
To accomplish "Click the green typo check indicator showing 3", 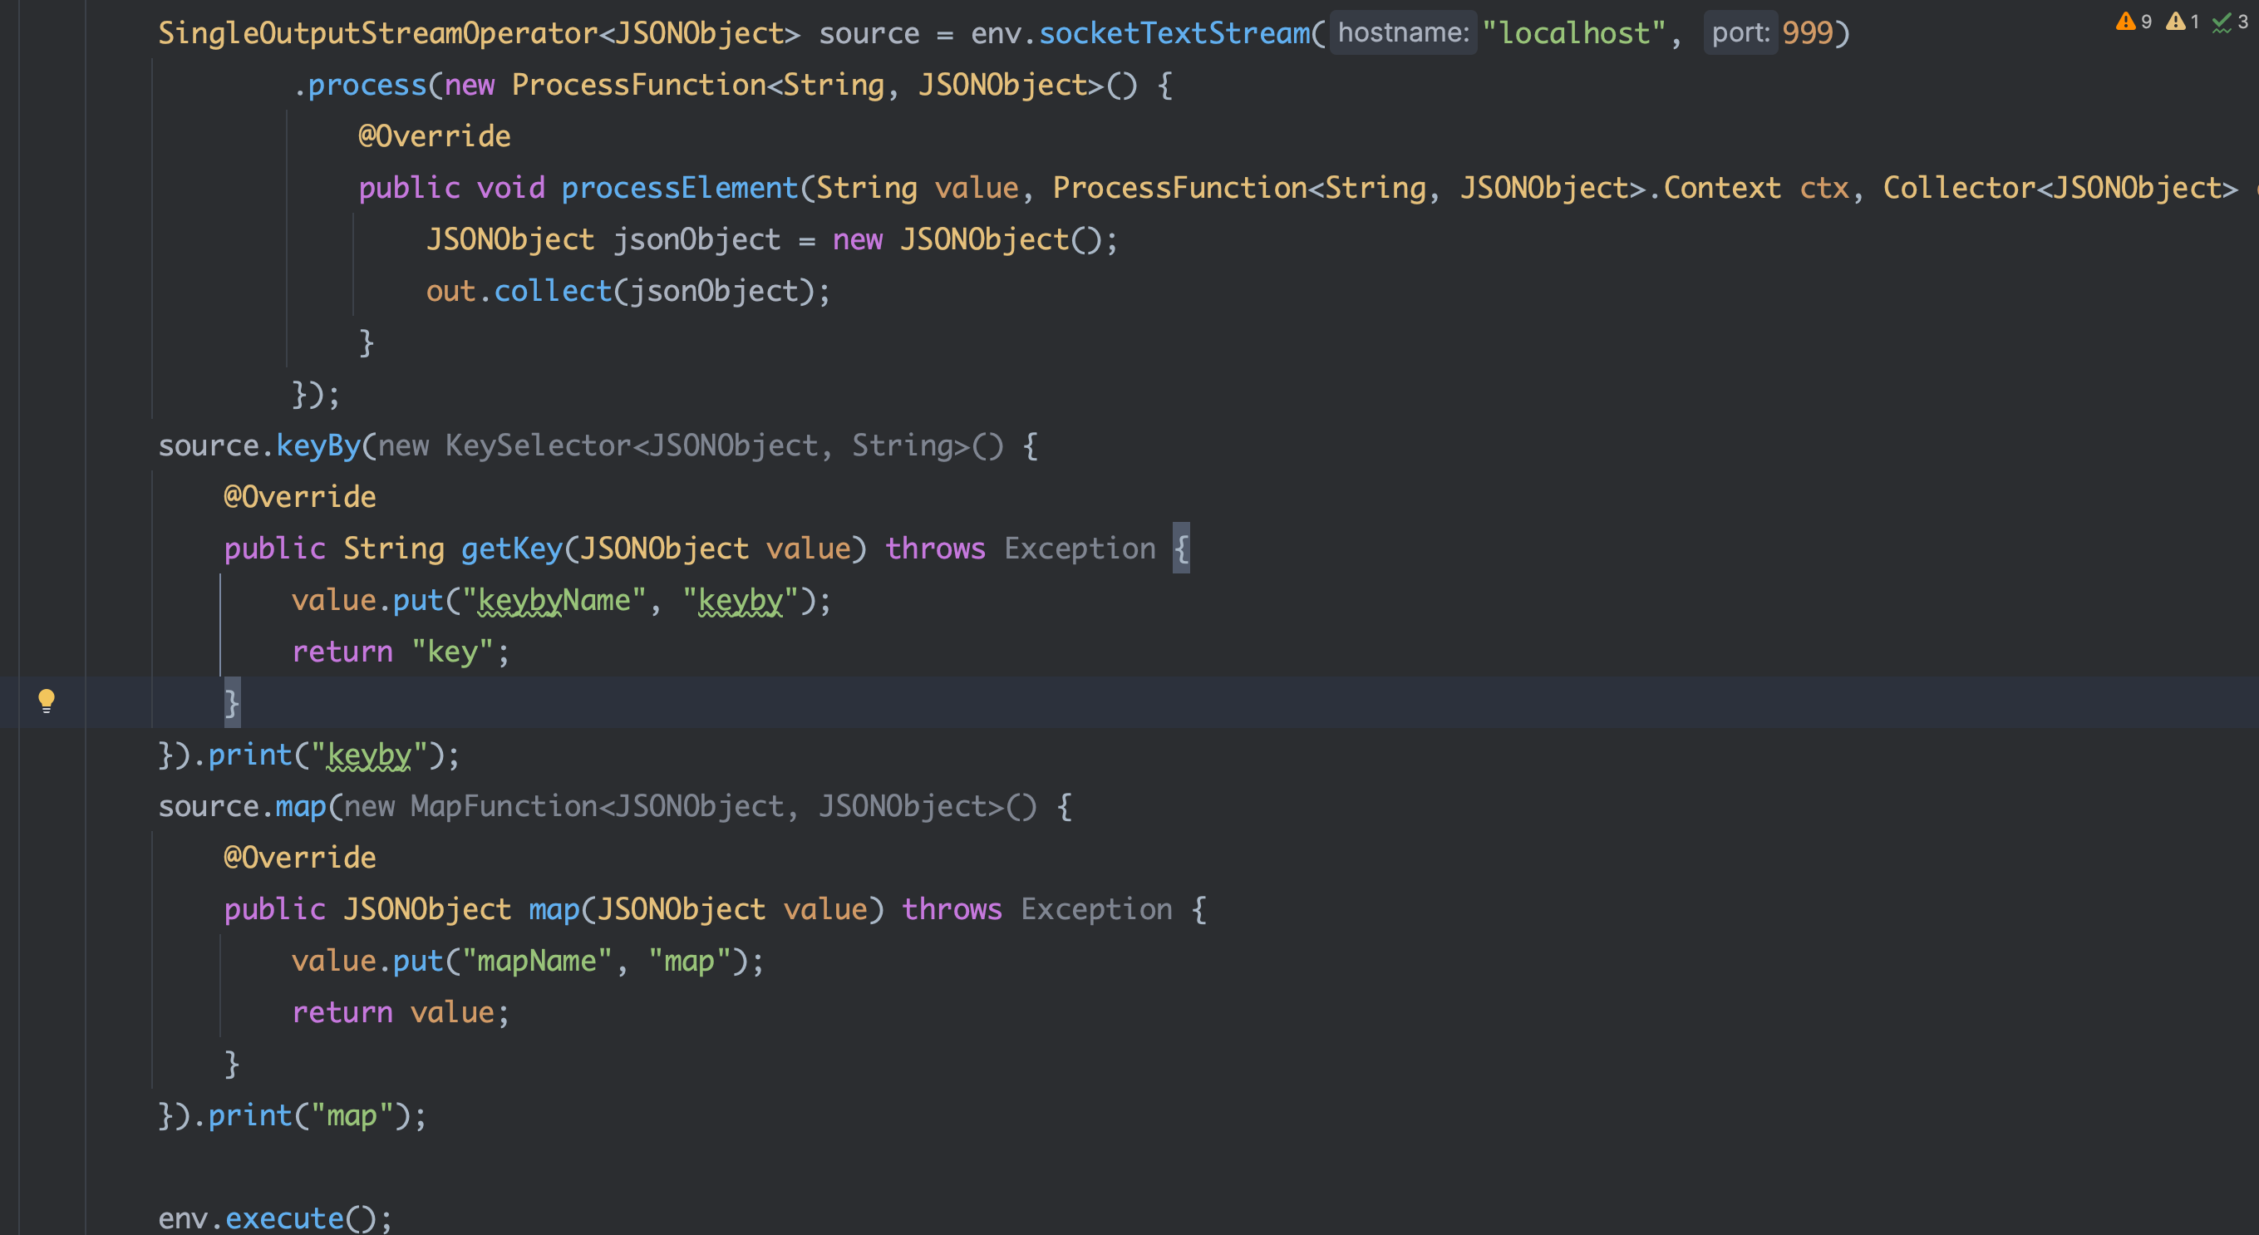I will pyautogui.click(x=2229, y=21).
